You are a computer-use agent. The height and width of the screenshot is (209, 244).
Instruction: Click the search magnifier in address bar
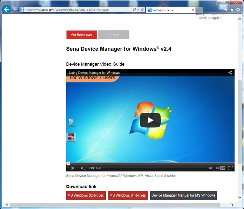134,10
